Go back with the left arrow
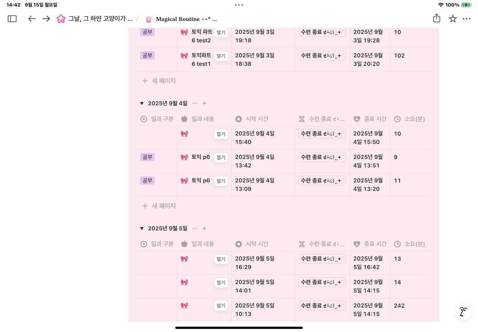 tap(32, 18)
